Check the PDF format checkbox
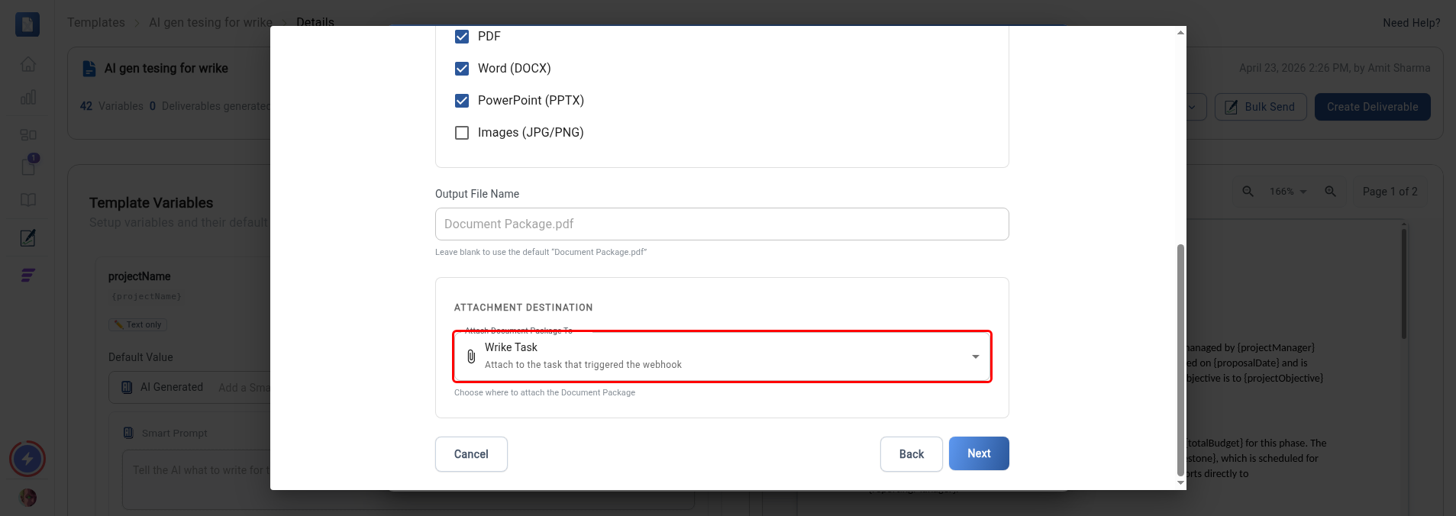The width and height of the screenshot is (1456, 516). (x=462, y=37)
